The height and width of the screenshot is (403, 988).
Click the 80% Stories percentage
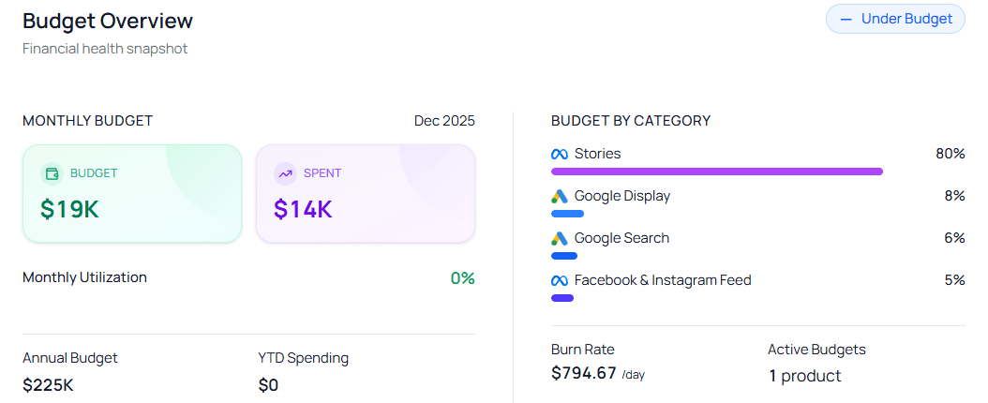point(951,154)
